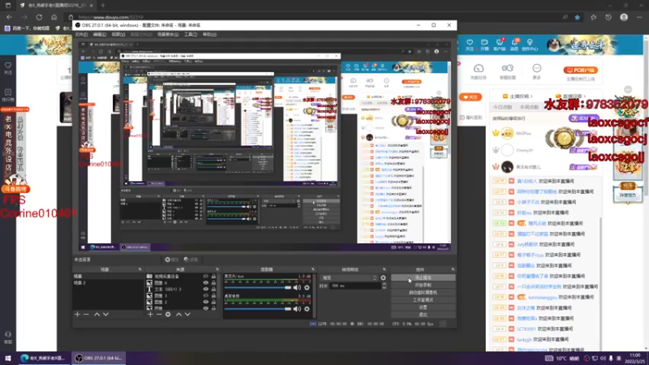This screenshot has height=365, width=649.
Task: Pop out the Controls dock panel
Action: pos(453,269)
